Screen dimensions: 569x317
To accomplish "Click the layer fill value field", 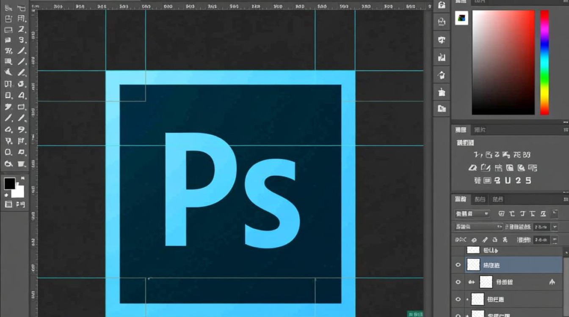I will (x=542, y=240).
